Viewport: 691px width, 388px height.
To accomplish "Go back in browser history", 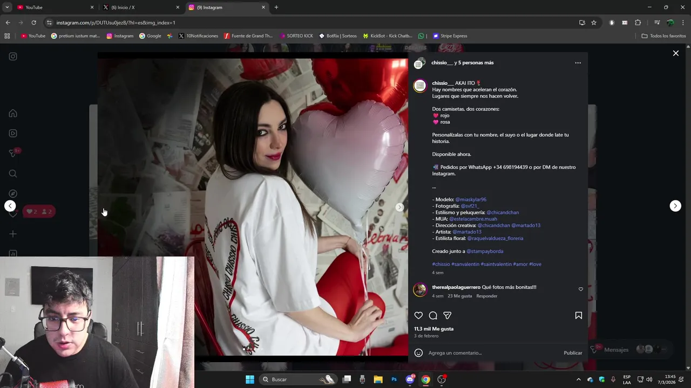I will click(8, 23).
